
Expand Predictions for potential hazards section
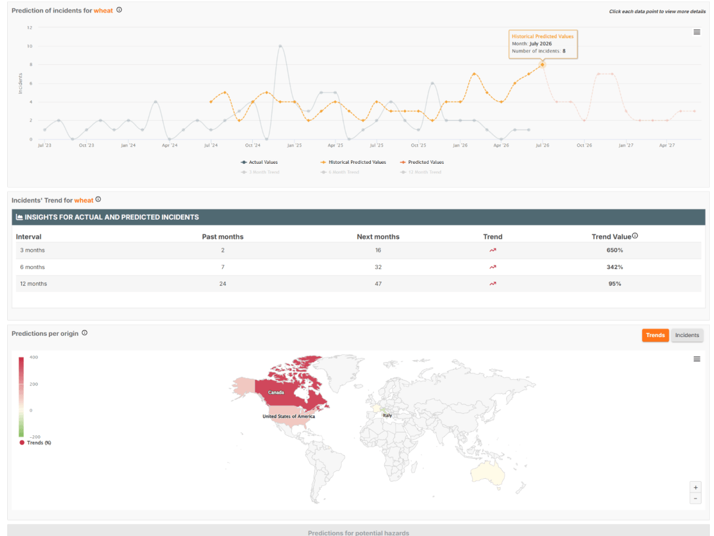click(358, 531)
